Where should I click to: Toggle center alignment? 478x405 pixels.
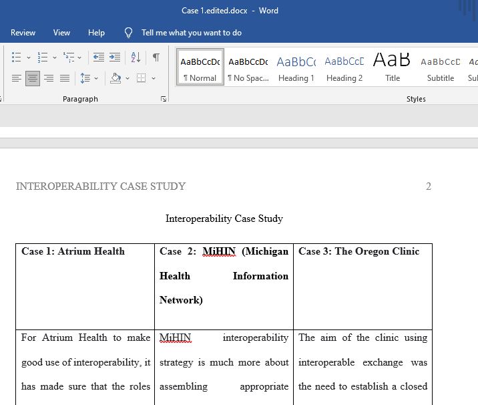point(33,78)
